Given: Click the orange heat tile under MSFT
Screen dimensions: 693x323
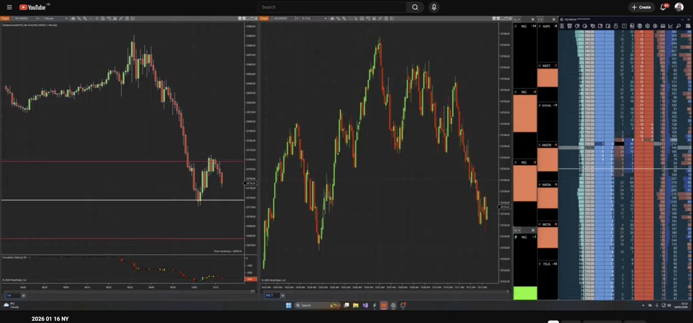Looking at the screenshot, I should coord(547,79).
